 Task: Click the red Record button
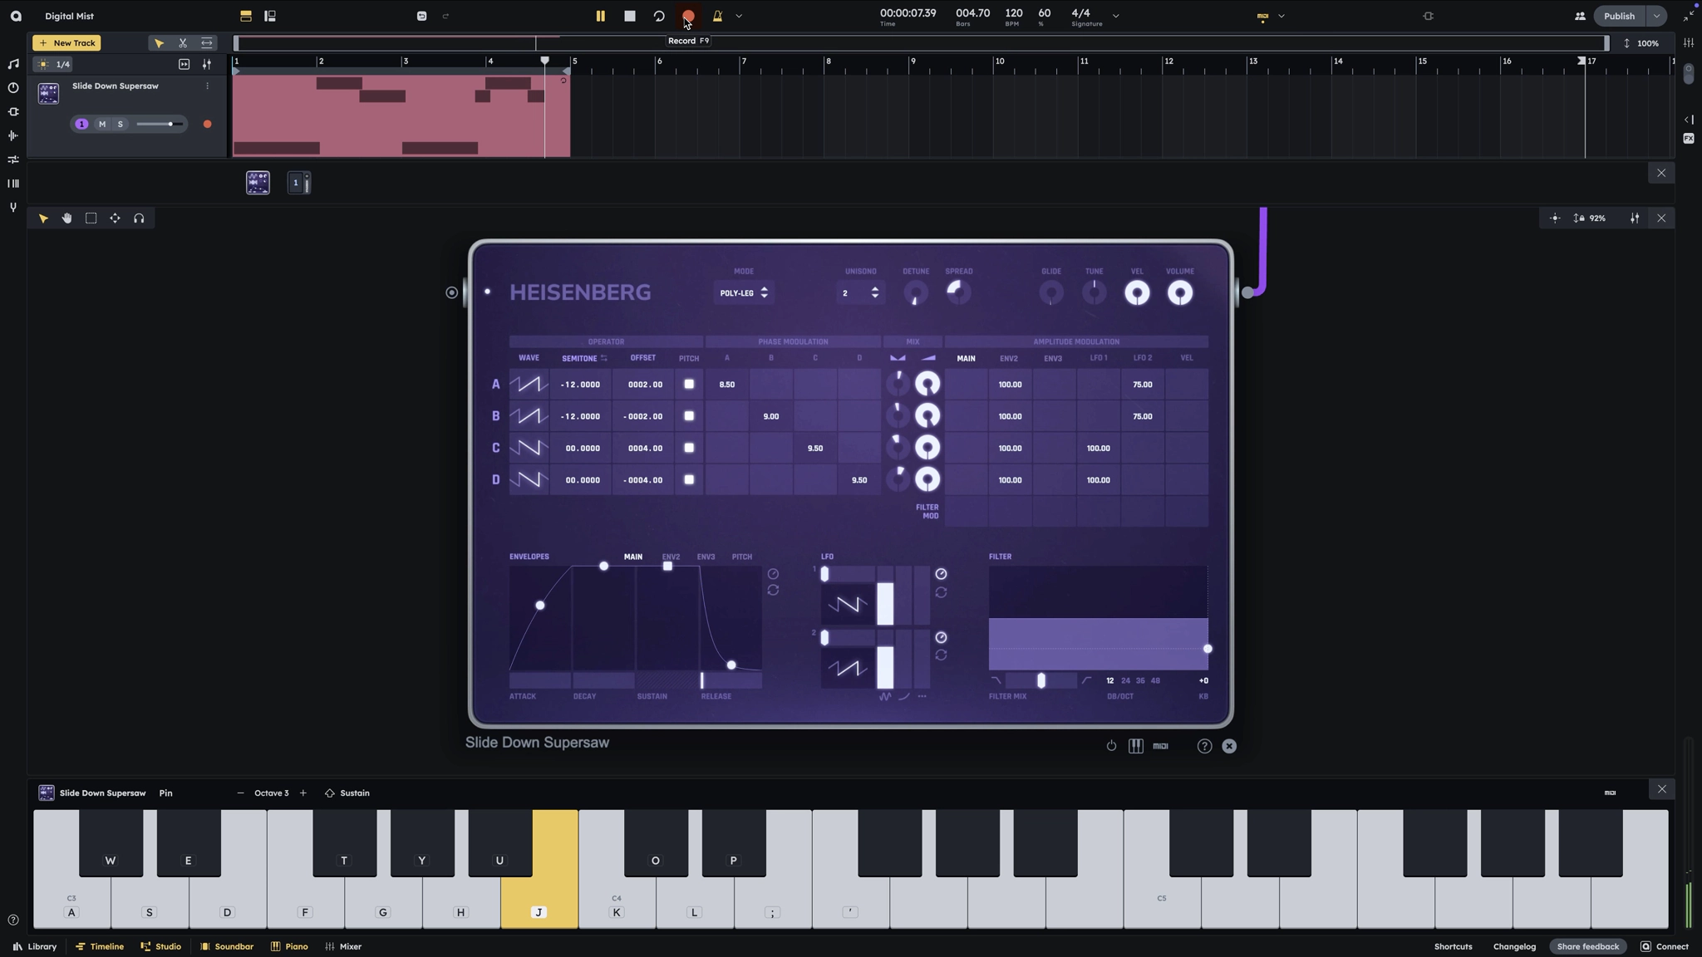coord(688,16)
